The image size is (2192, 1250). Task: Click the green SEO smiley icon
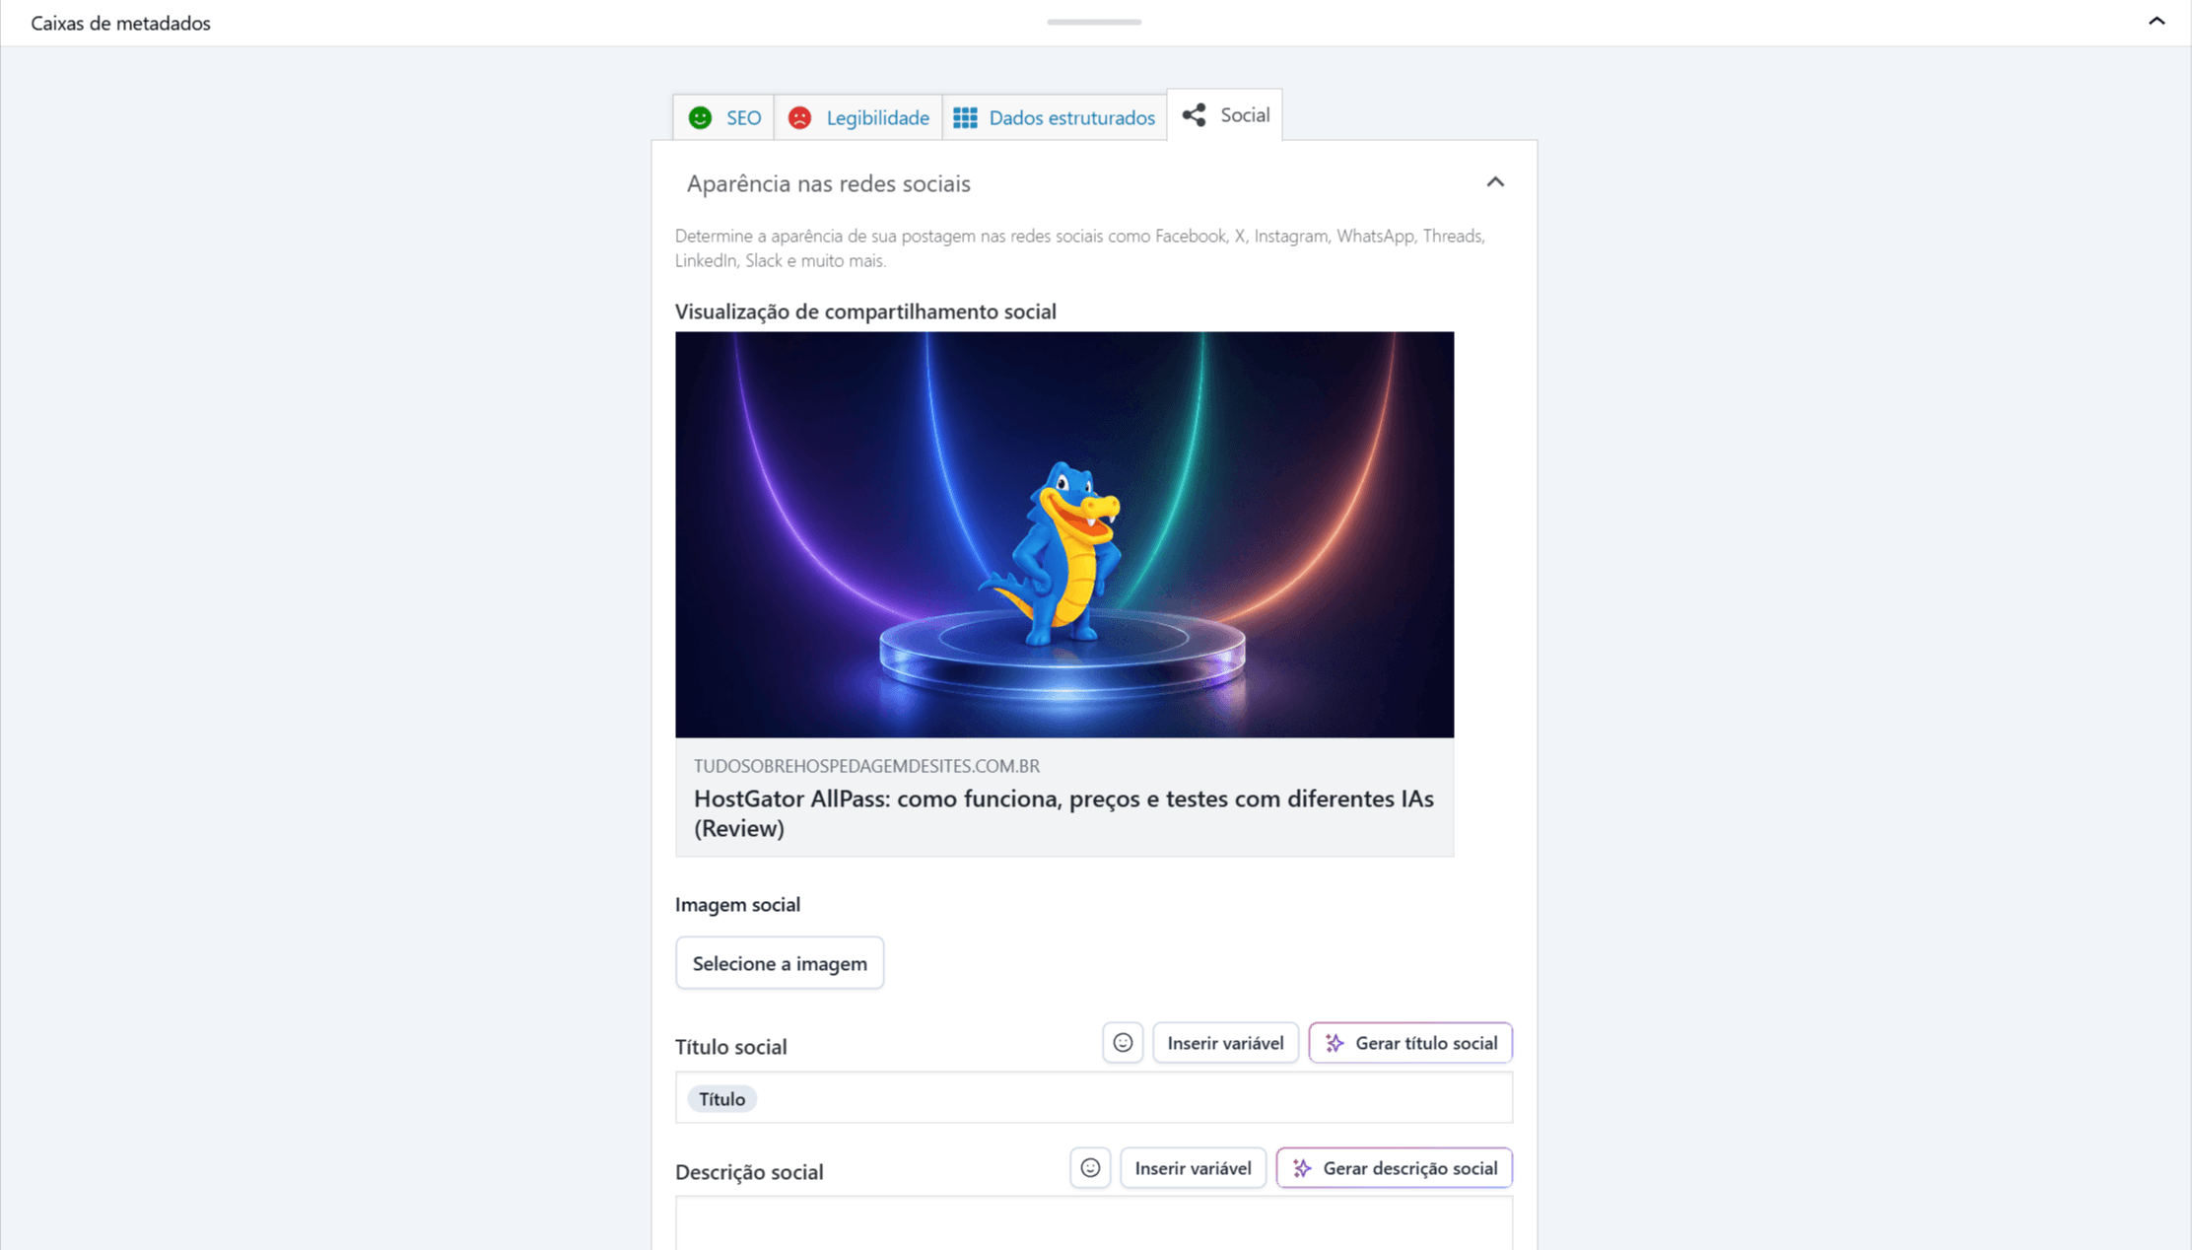pyautogui.click(x=700, y=117)
